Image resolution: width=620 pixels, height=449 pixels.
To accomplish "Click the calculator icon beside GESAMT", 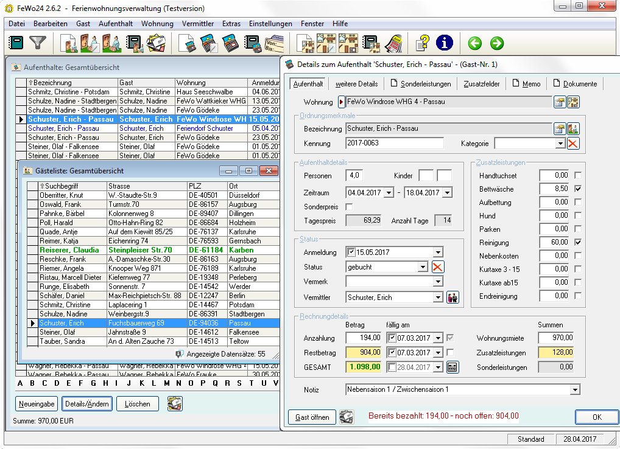I will [x=452, y=367].
